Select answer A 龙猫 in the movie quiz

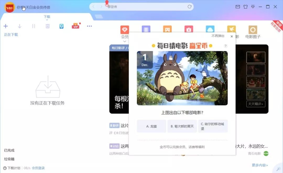[x=151, y=126]
